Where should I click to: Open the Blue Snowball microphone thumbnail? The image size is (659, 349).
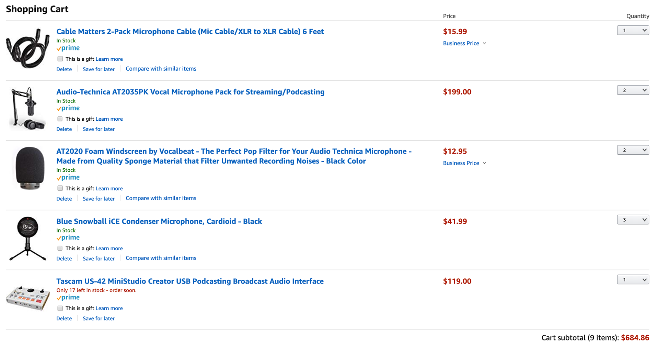[x=28, y=239]
